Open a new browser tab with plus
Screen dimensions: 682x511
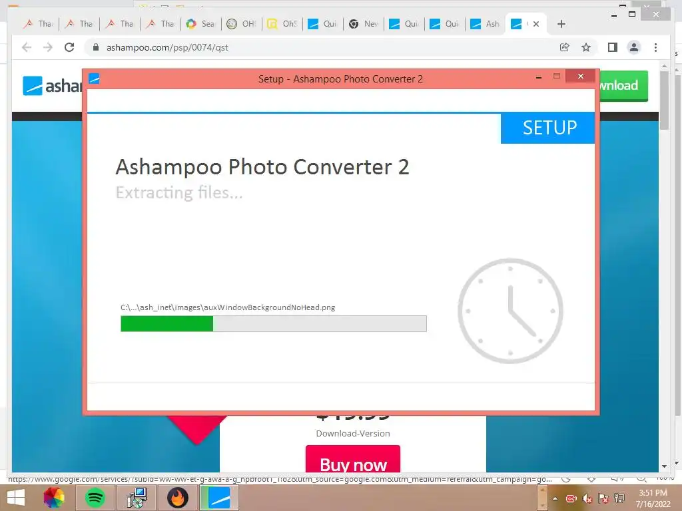(x=561, y=24)
